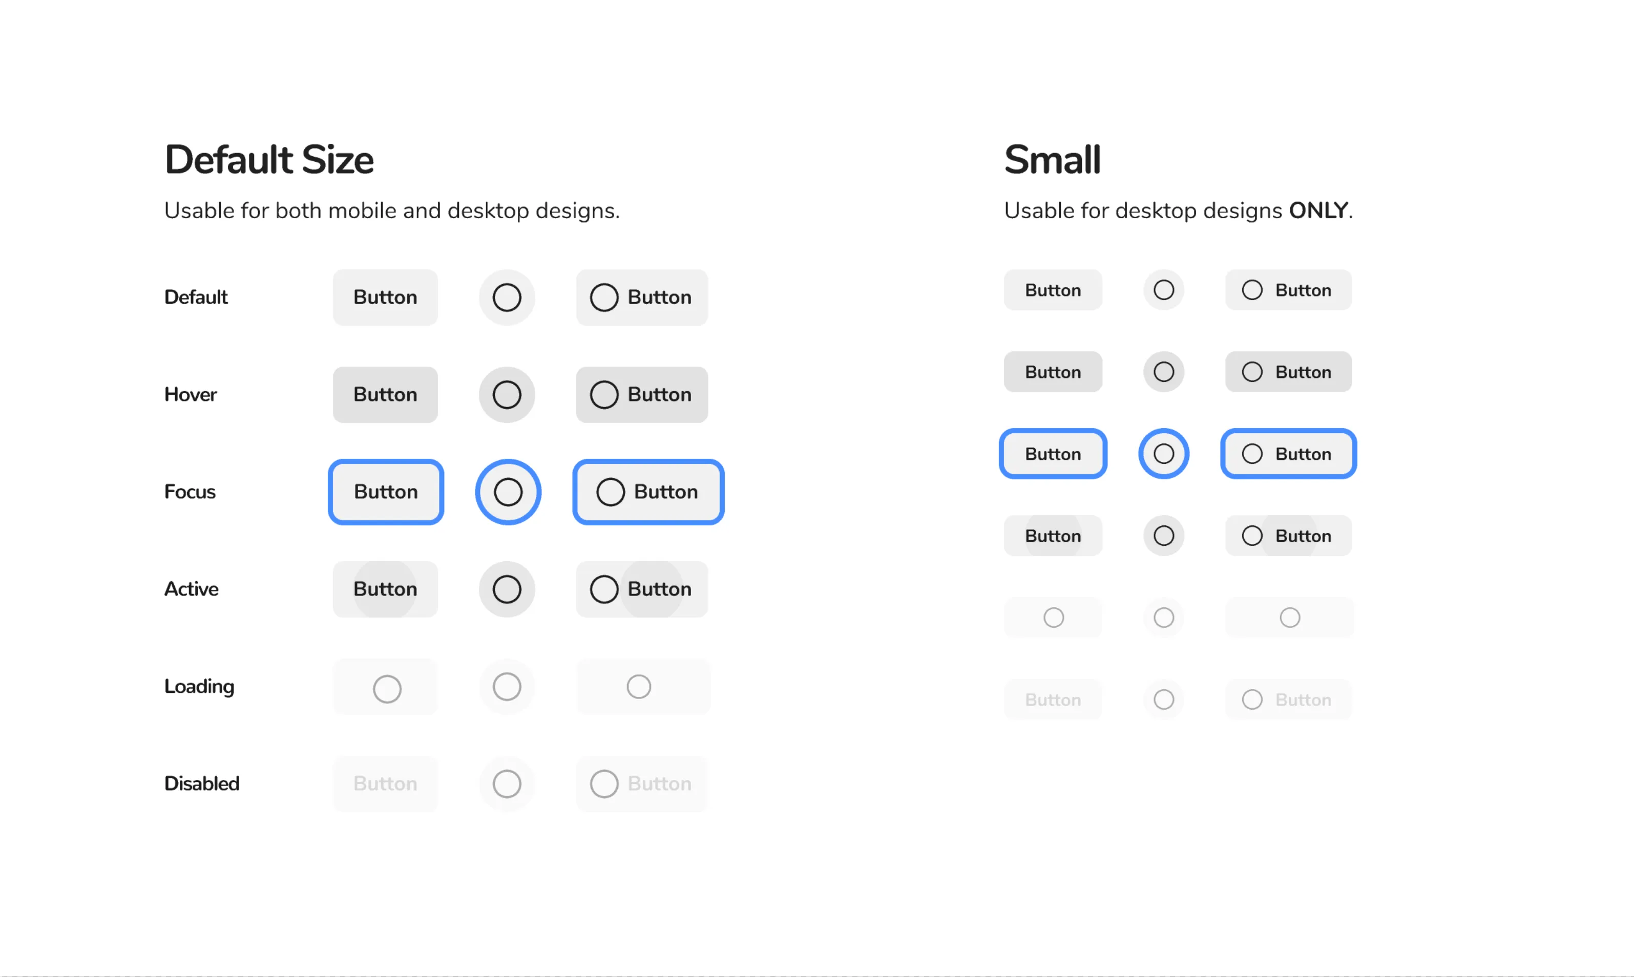The image size is (1634, 977).
Task: Click the Small focused circular icon button
Action: [x=1164, y=453]
